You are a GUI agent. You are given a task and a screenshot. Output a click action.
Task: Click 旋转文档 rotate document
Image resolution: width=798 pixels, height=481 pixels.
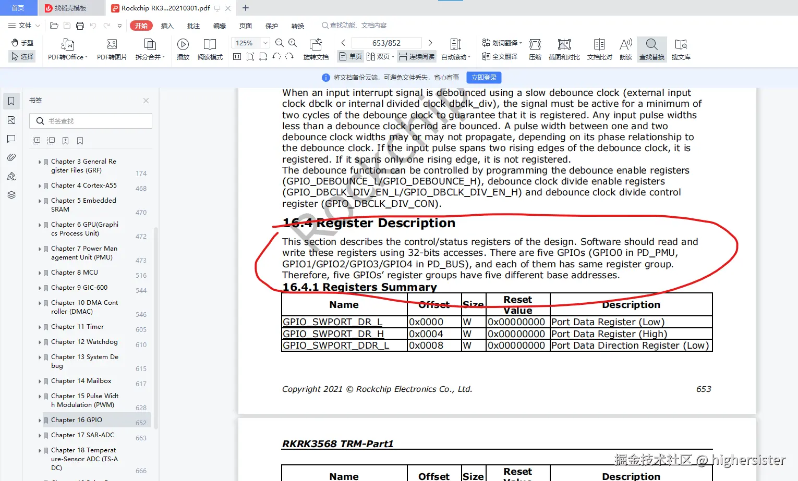click(x=316, y=50)
